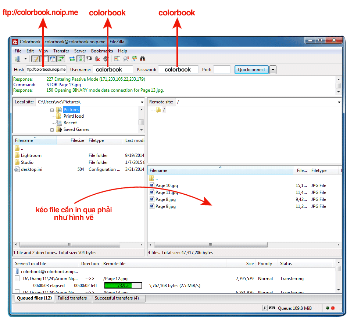
Task: Select the Recent folder in local tree
Action: (x=70, y=123)
